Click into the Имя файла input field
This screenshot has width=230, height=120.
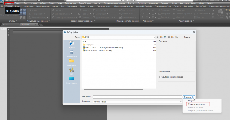click(137, 97)
